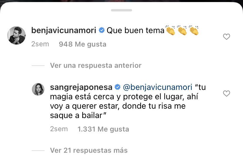Click the '2sem' timestamp under sangrejaponesa's reply
The image size is (243, 157).
pyautogui.click(x=59, y=129)
